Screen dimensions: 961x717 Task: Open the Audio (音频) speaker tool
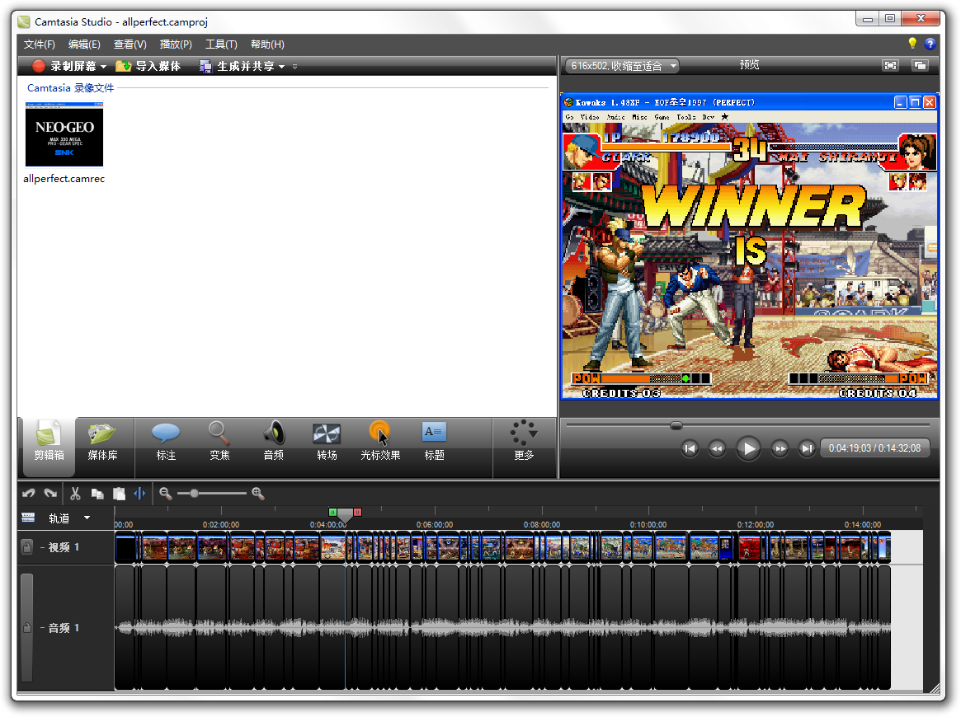273,441
